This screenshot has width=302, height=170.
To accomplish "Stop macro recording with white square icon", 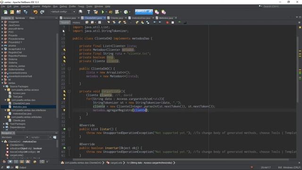I will pyautogui.click(x=173, y=23).
